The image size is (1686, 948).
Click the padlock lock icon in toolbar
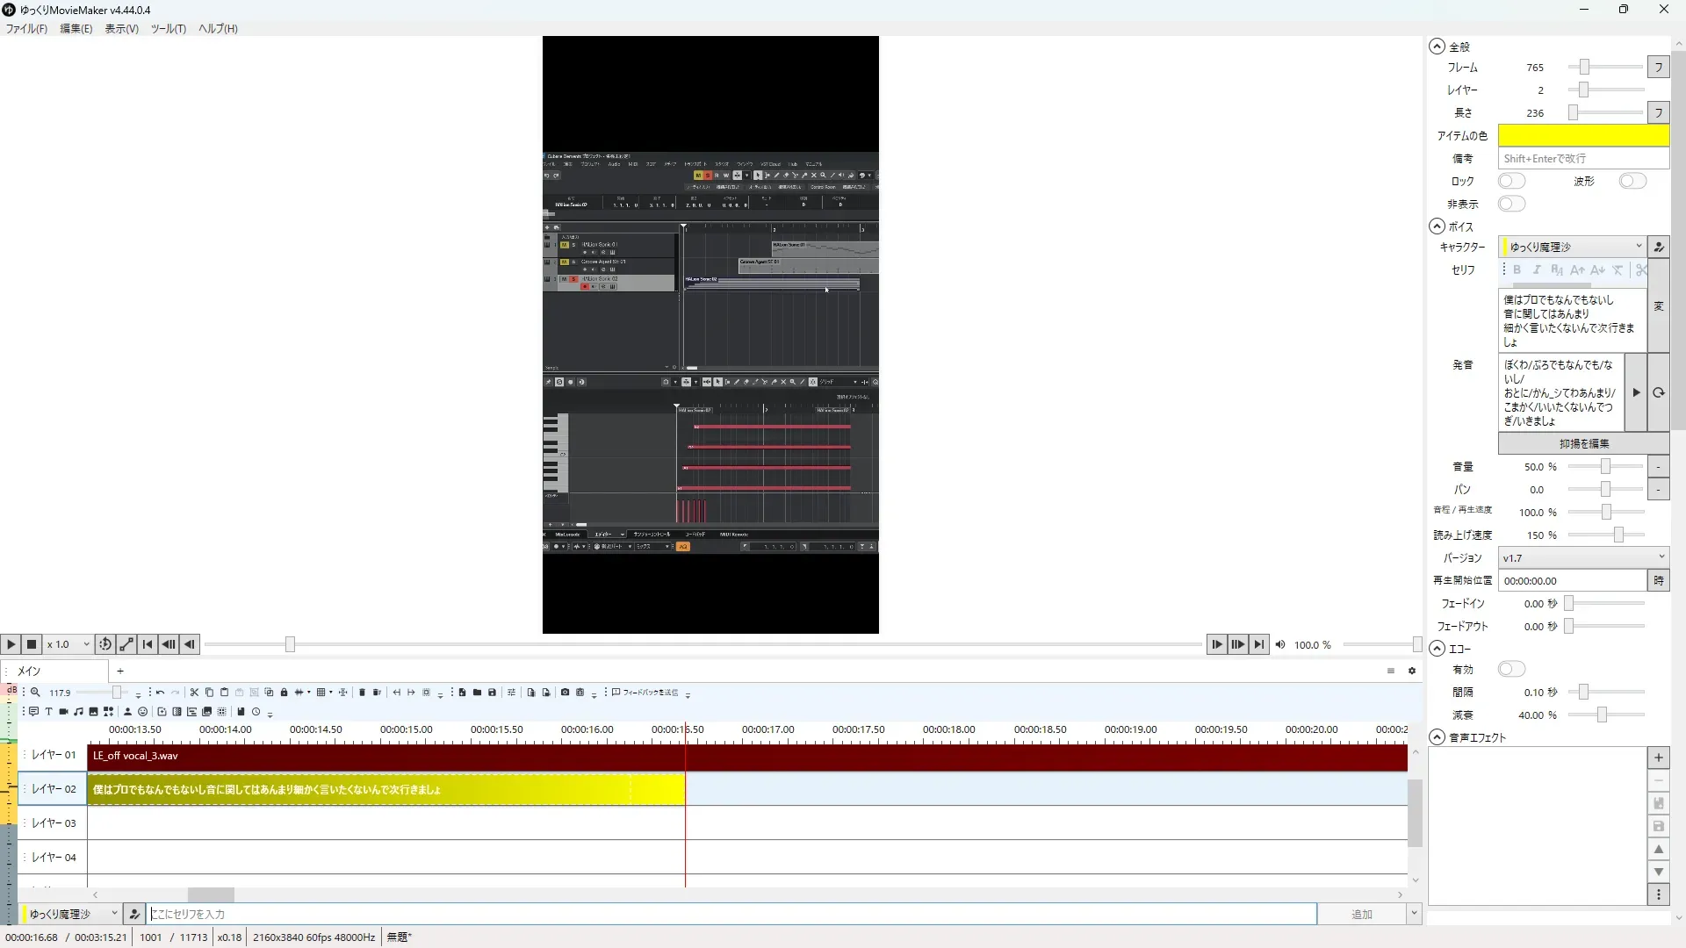pyautogui.click(x=284, y=693)
